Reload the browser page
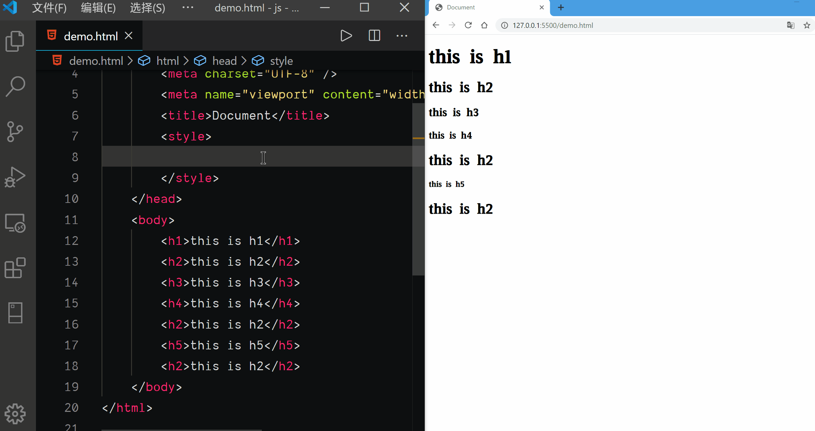The height and width of the screenshot is (431, 815). point(468,25)
